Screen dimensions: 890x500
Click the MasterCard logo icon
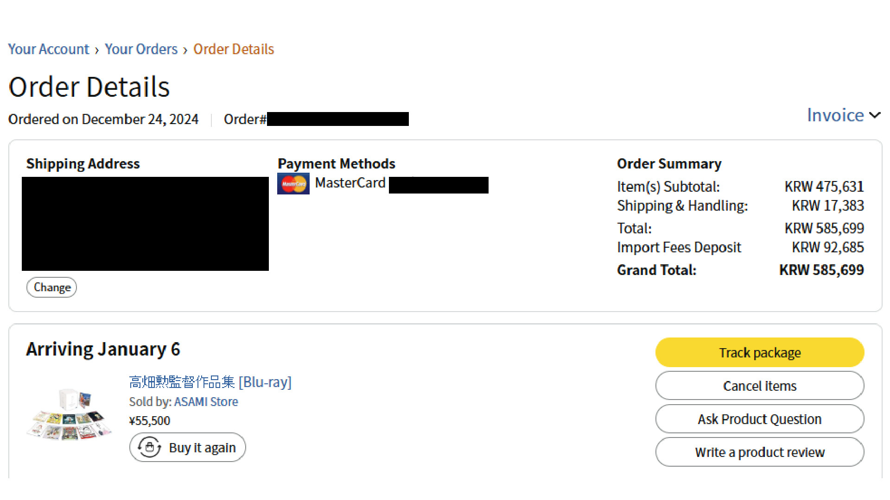293,184
